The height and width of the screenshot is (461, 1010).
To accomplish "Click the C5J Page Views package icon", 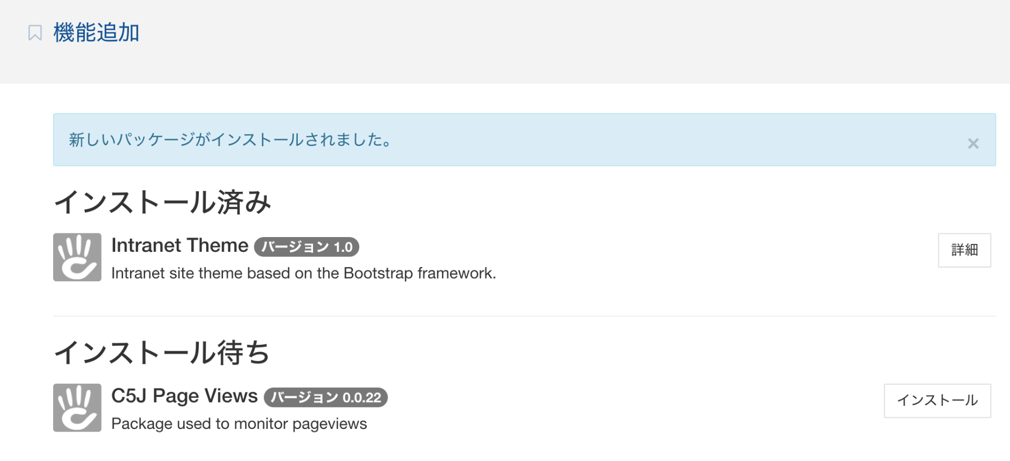I will pyautogui.click(x=77, y=407).
